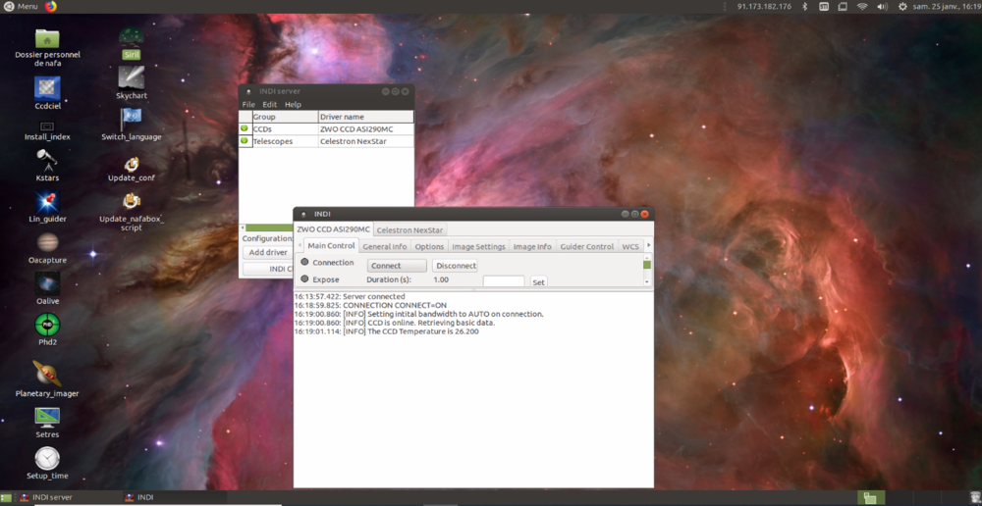Click the Switch_language desktop shortcut
This screenshot has width=982, height=506.
131,124
